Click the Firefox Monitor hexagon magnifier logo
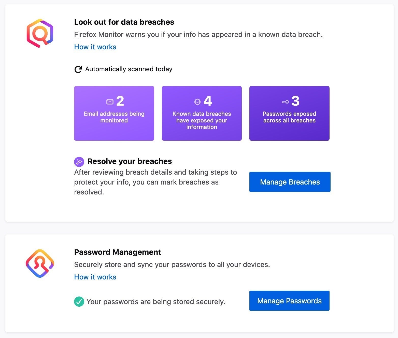 (40, 33)
